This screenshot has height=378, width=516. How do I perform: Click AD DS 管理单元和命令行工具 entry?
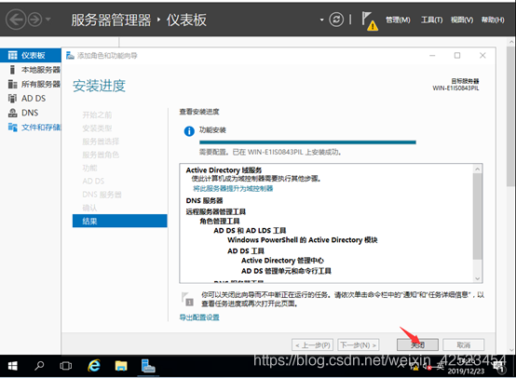click(x=286, y=271)
